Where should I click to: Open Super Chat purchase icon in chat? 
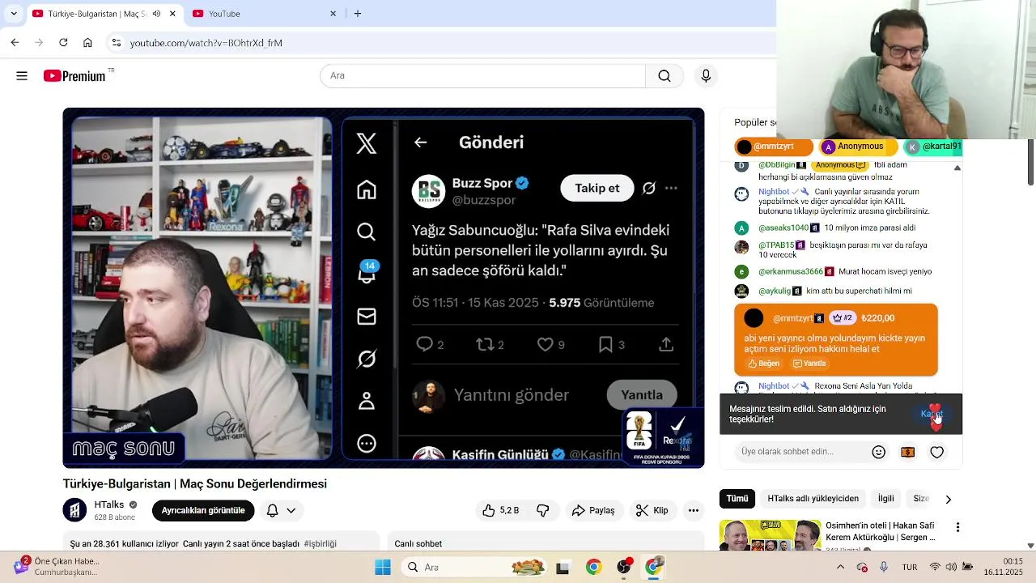point(908,453)
